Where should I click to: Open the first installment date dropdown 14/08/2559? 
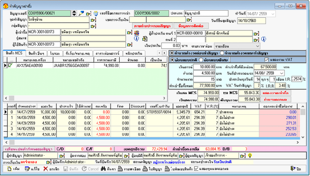coord(282,73)
